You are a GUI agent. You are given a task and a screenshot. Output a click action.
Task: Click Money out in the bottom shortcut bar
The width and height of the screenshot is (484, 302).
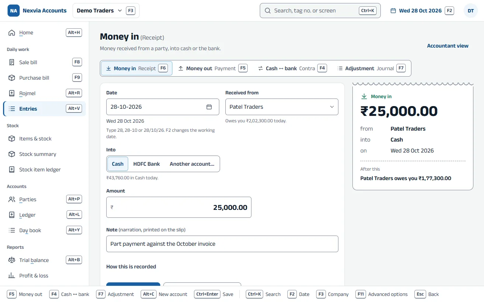pyautogui.click(x=25, y=294)
